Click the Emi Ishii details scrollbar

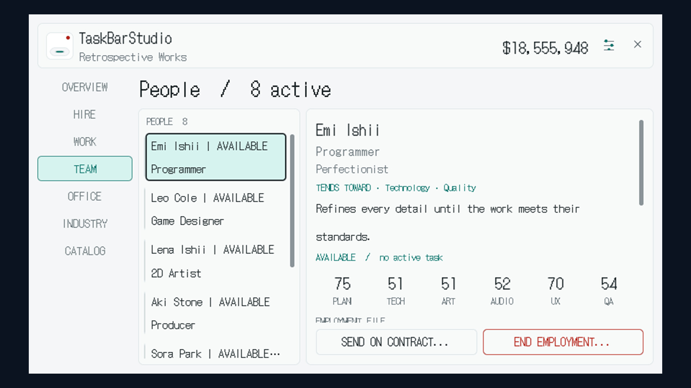pos(641,163)
